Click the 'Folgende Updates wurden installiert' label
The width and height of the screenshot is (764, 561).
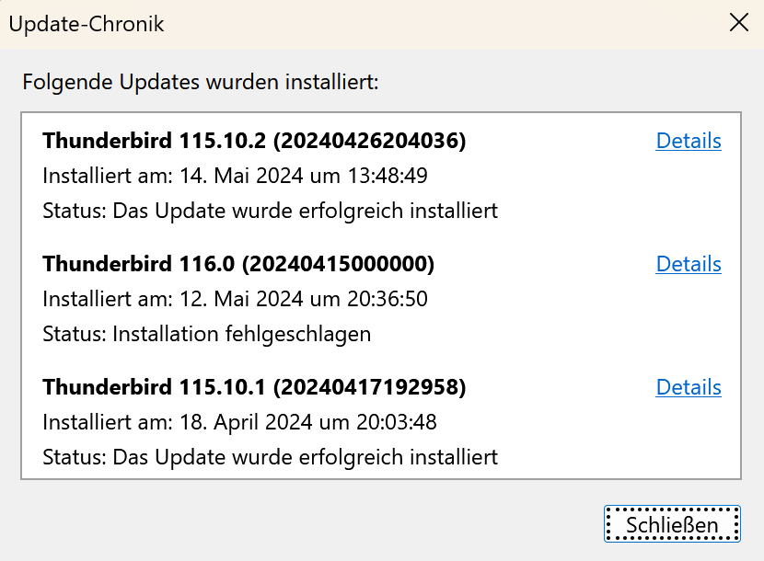[x=201, y=82]
